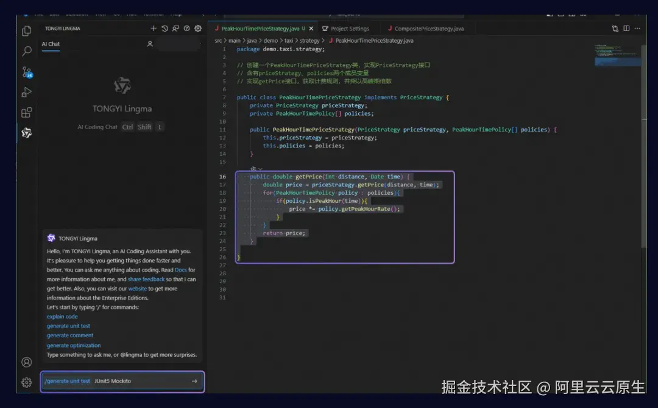Click the Docs link

pyautogui.click(x=181, y=270)
